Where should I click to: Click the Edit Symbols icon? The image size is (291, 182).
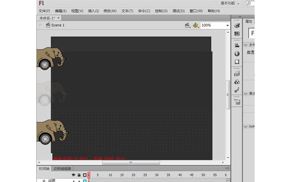tap(196, 25)
